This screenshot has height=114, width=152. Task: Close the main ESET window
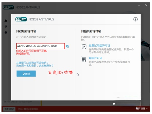146,5
